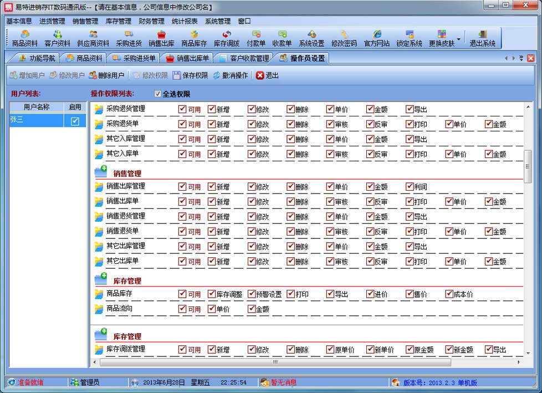Uncheck 启用 checkbox for user 张三
The width and height of the screenshot is (542, 393).
(x=75, y=121)
